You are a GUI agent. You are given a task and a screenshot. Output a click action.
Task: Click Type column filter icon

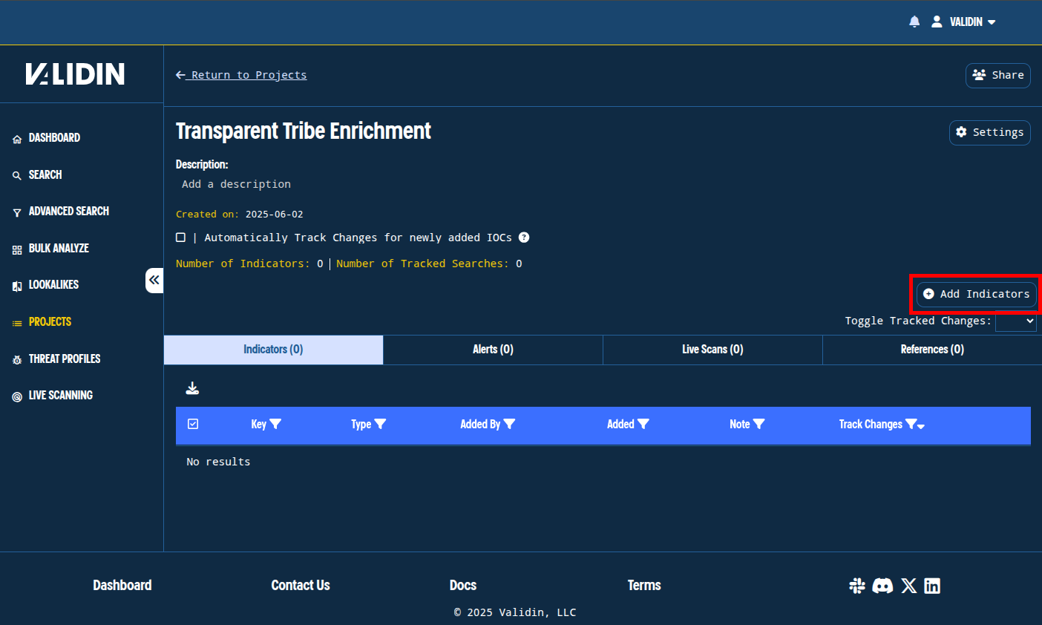(380, 425)
